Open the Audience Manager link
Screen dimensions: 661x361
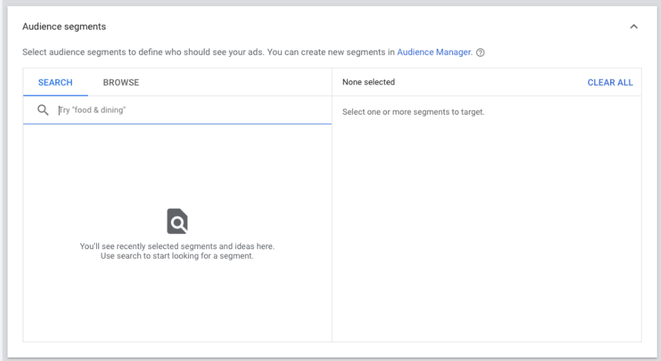coord(434,52)
